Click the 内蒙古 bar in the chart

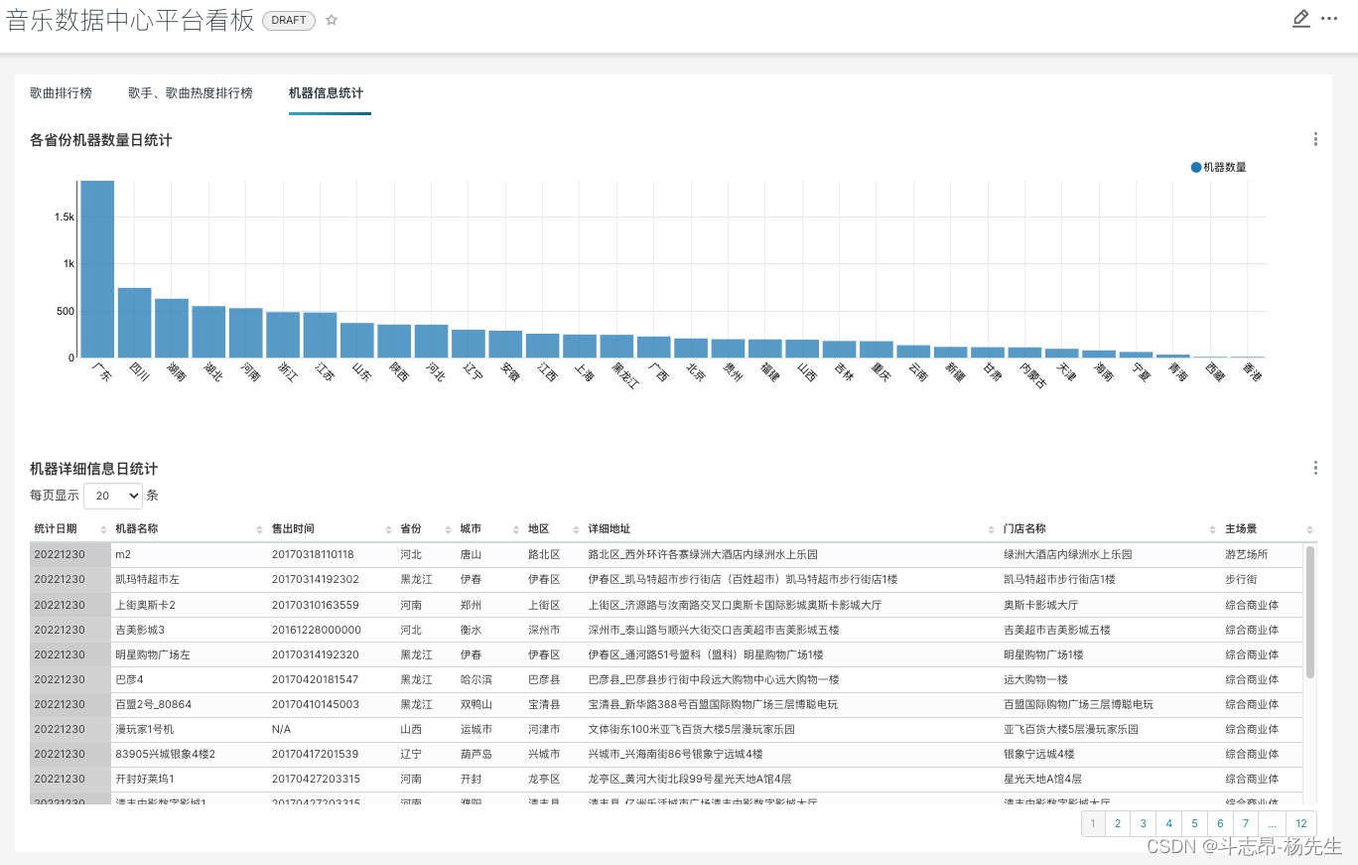tap(1024, 353)
